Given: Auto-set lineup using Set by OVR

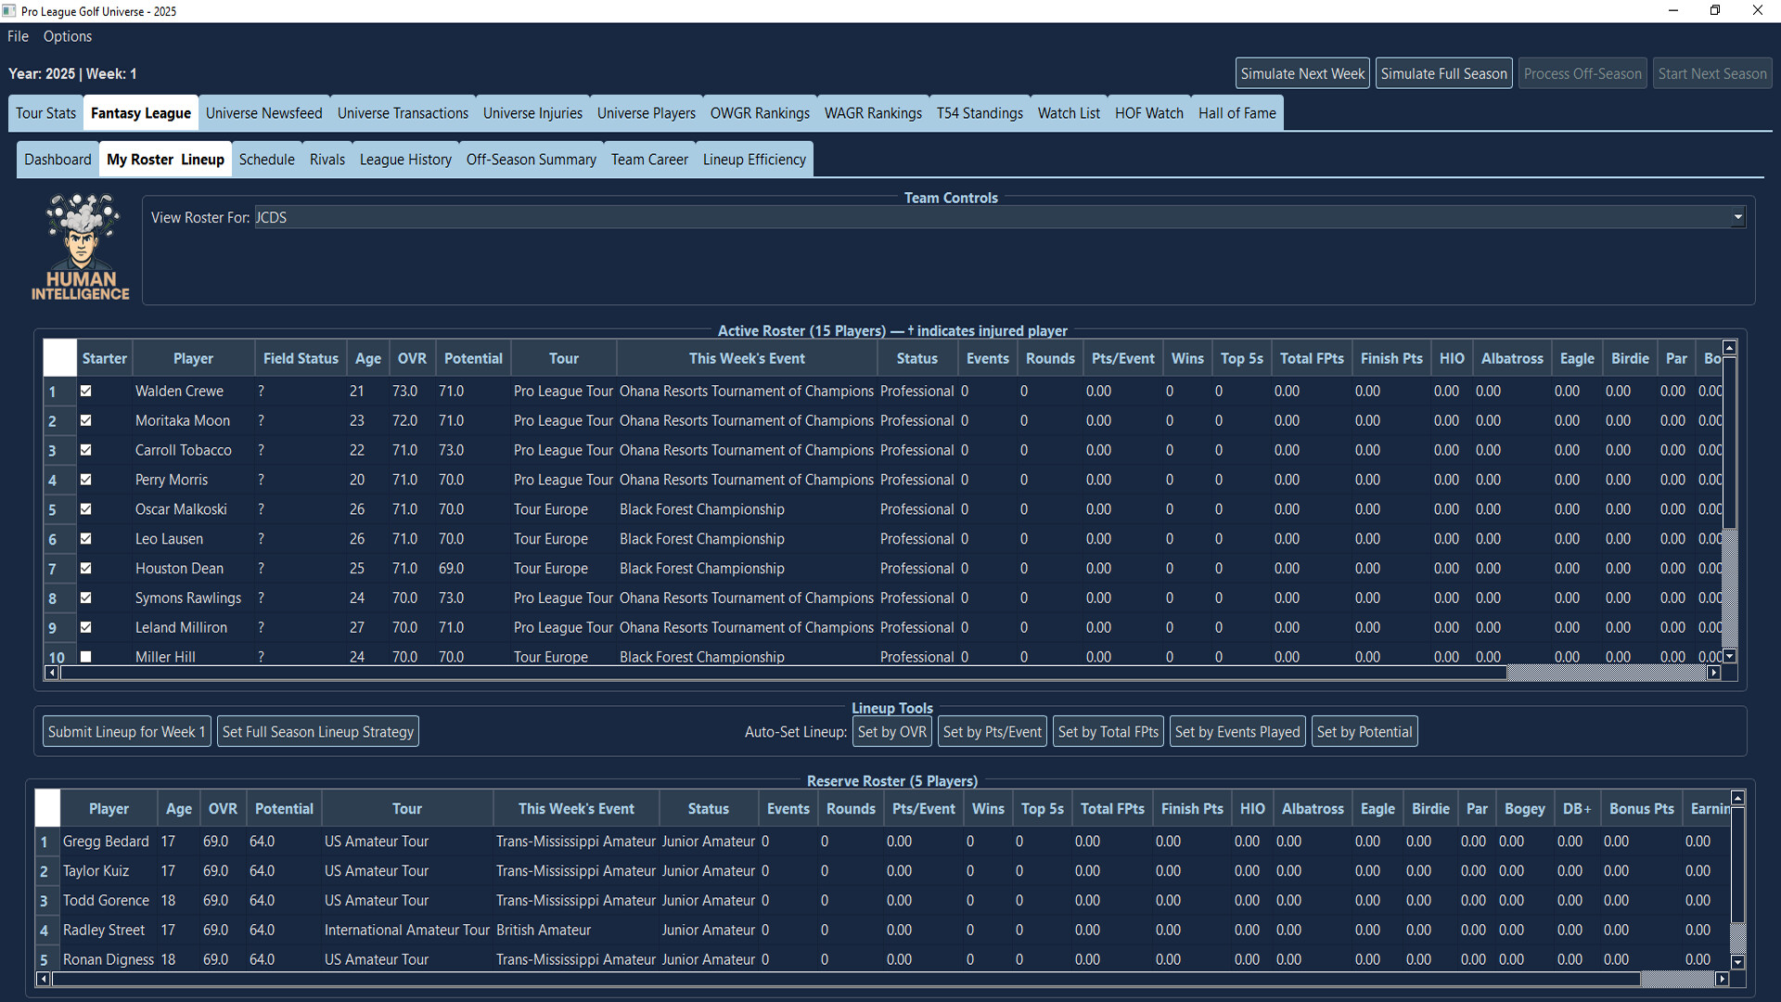Looking at the screenshot, I should point(891,731).
